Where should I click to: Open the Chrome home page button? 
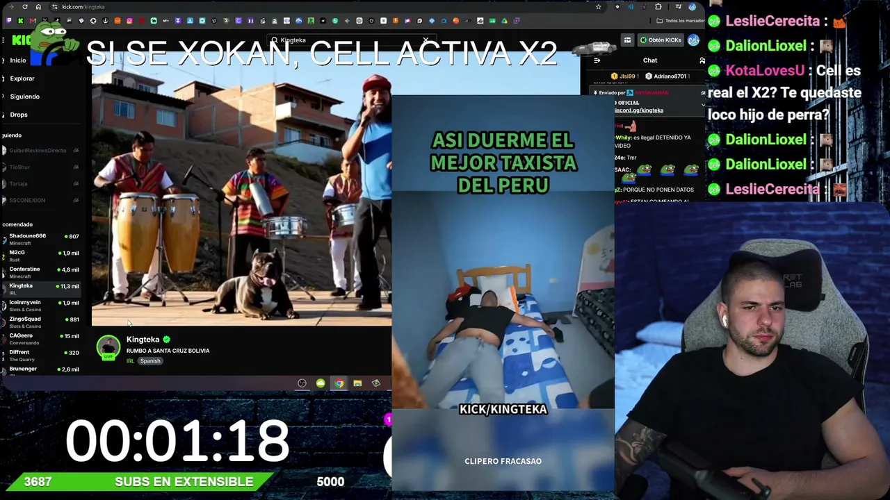pos(38,7)
